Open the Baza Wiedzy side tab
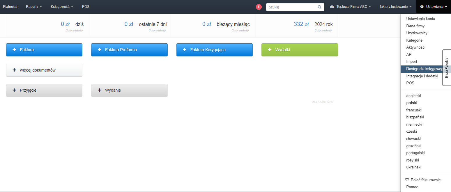This screenshot has height=192, width=451. (x=447, y=67)
